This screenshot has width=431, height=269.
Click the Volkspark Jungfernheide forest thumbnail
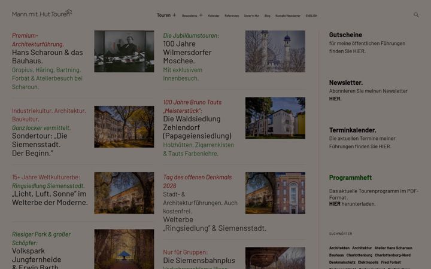click(x=124, y=249)
